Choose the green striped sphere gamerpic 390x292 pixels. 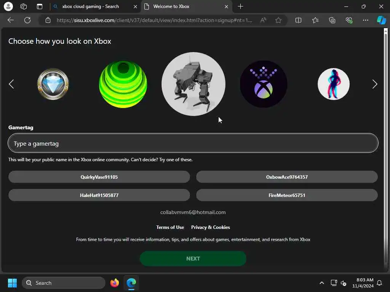(123, 84)
